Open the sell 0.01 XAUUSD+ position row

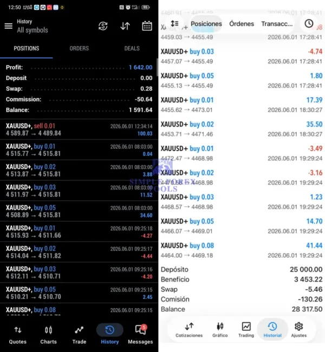point(79,129)
